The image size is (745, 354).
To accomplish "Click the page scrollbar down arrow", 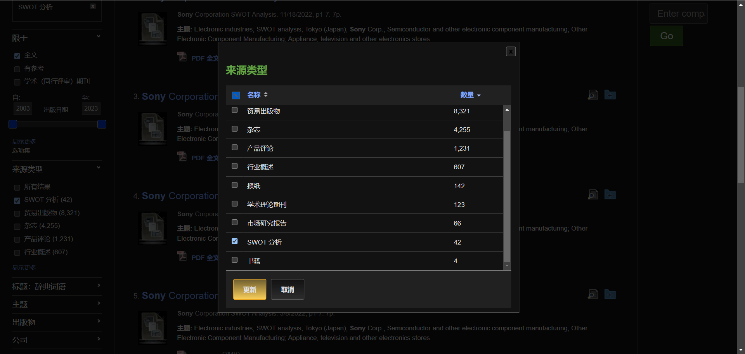I will pos(741,350).
